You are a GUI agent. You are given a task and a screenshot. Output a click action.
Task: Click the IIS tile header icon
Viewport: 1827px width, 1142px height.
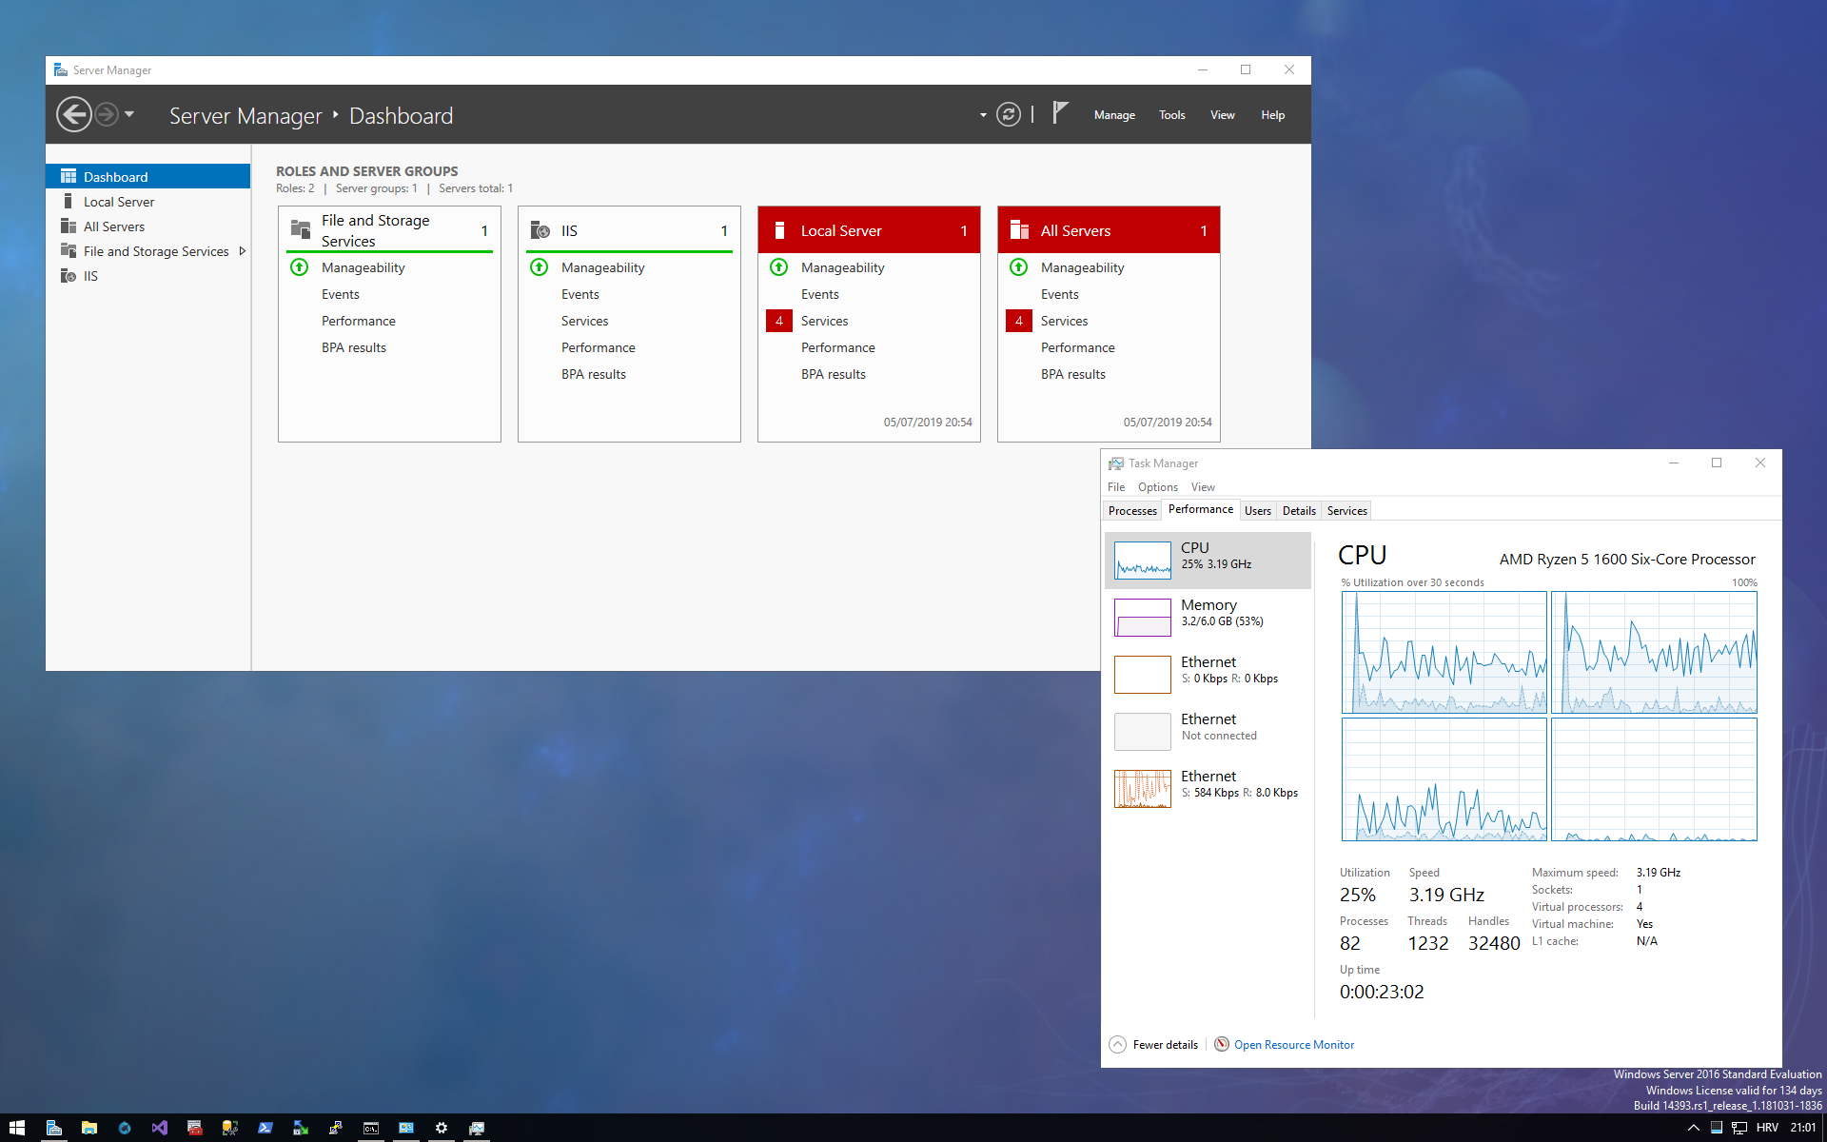point(540,230)
